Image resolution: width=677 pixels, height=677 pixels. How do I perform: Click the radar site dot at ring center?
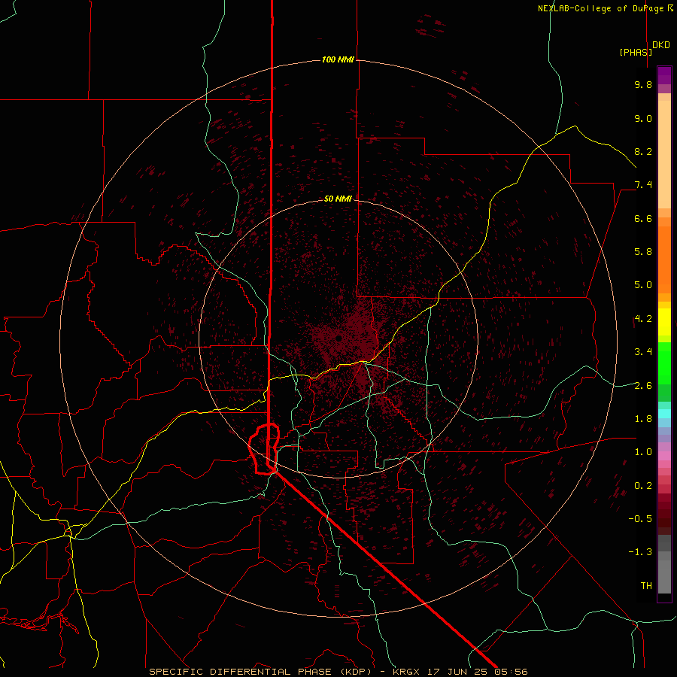339,338
